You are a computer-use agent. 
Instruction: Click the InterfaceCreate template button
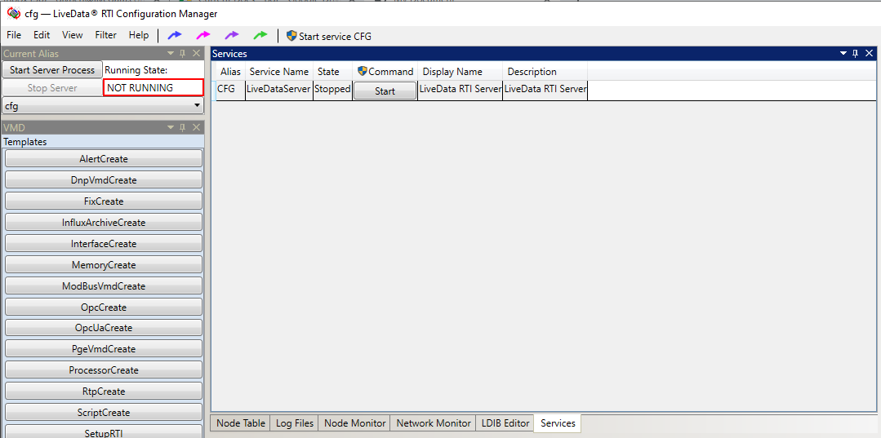(x=104, y=244)
